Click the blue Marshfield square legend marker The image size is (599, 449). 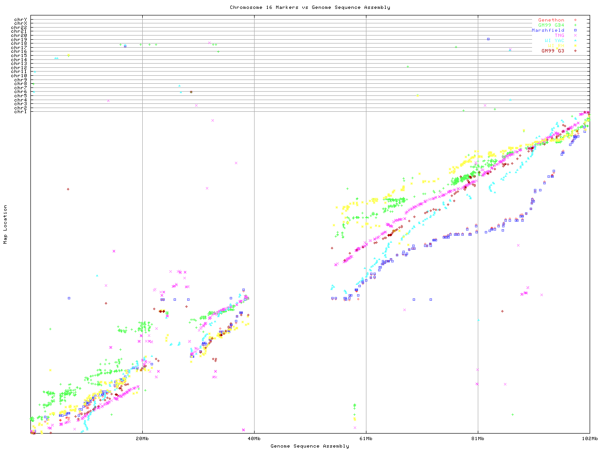[x=575, y=30]
